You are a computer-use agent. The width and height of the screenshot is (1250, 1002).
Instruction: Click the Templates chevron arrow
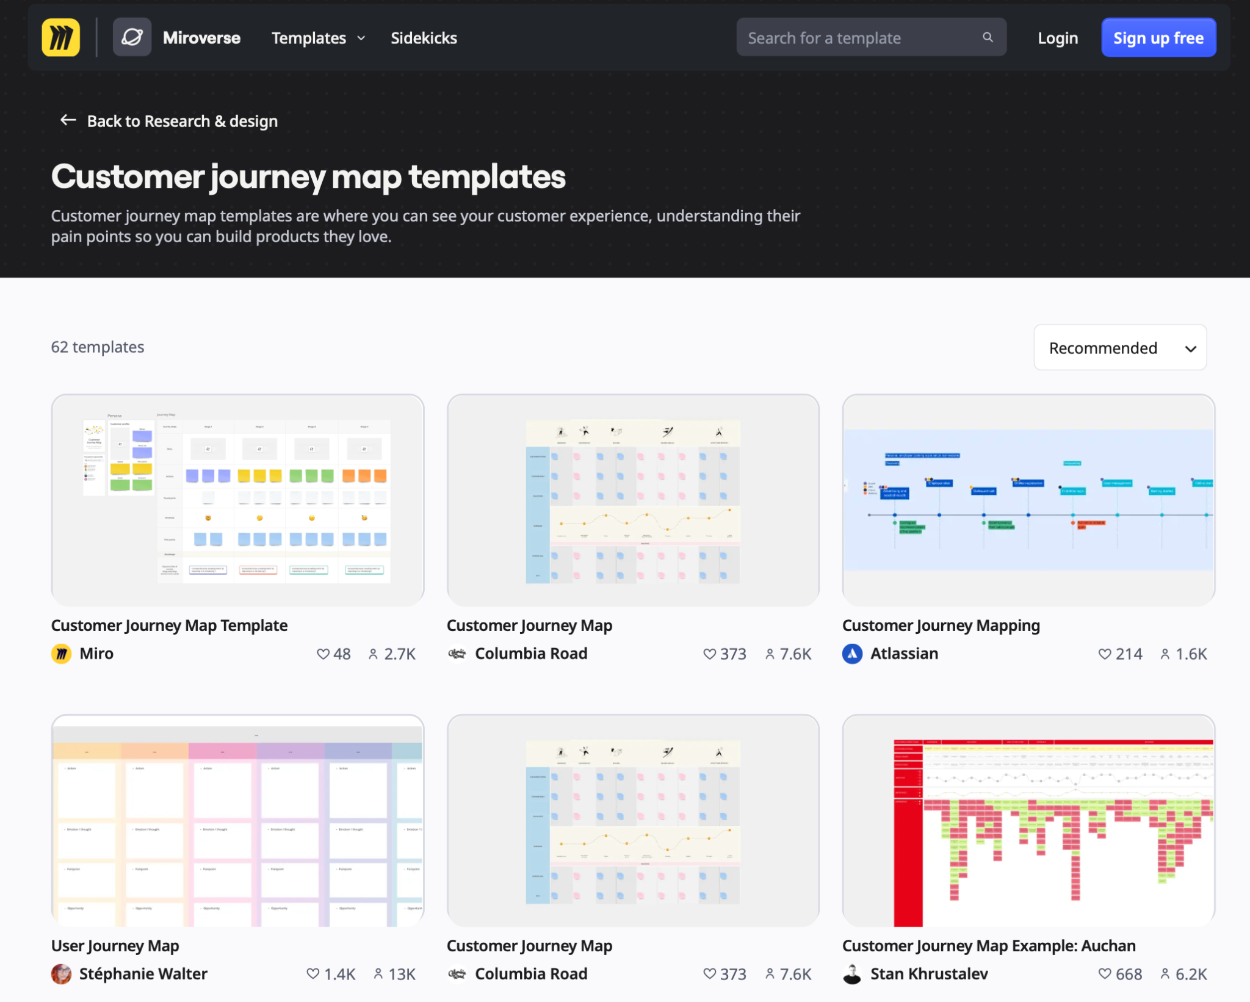click(x=361, y=38)
